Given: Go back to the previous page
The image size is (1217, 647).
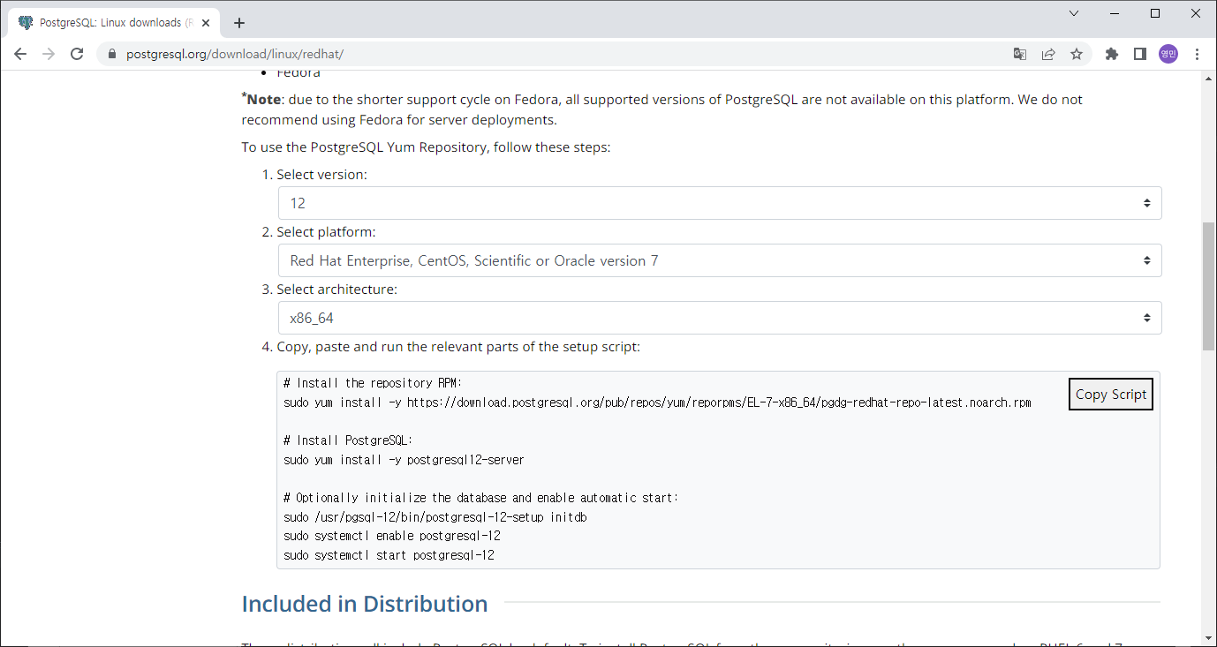Looking at the screenshot, I should (x=20, y=54).
